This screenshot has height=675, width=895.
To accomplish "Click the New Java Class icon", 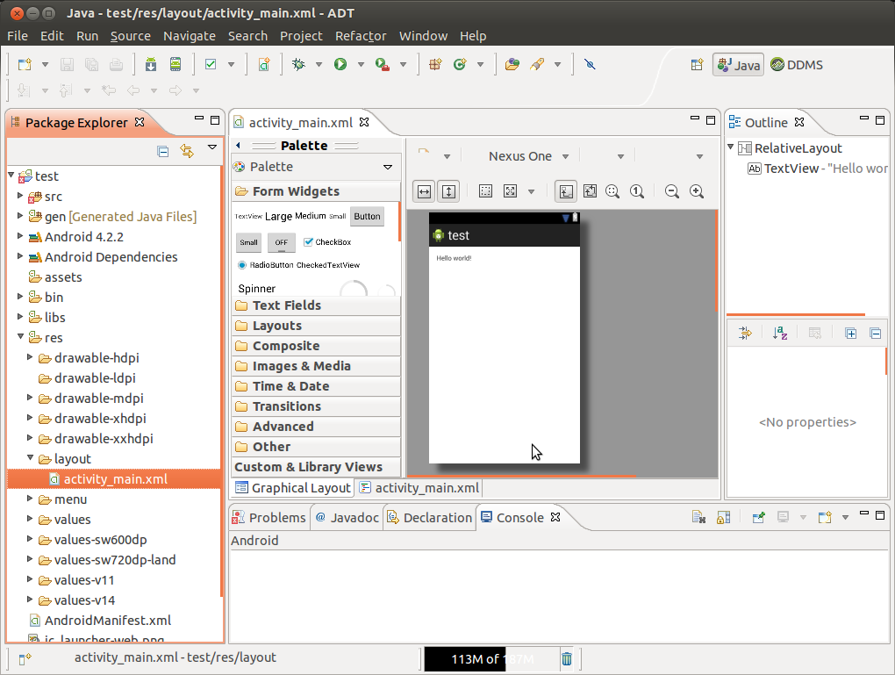I will [x=460, y=65].
